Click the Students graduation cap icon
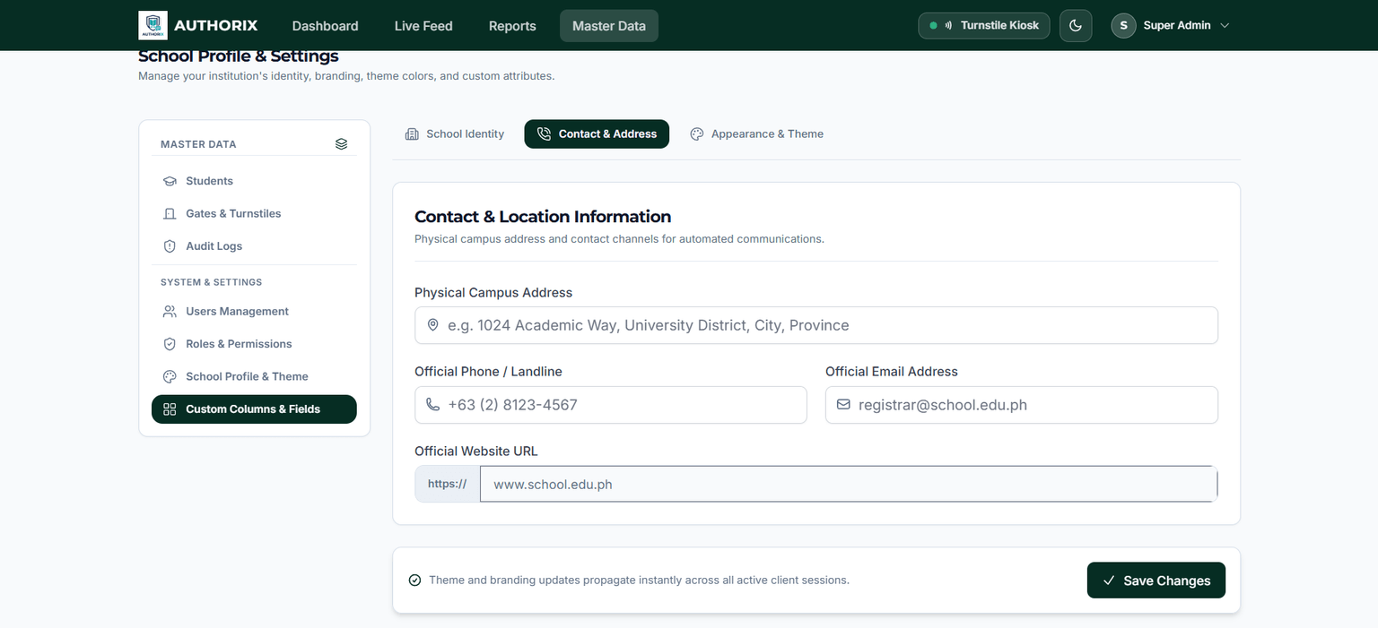 [x=170, y=181]
